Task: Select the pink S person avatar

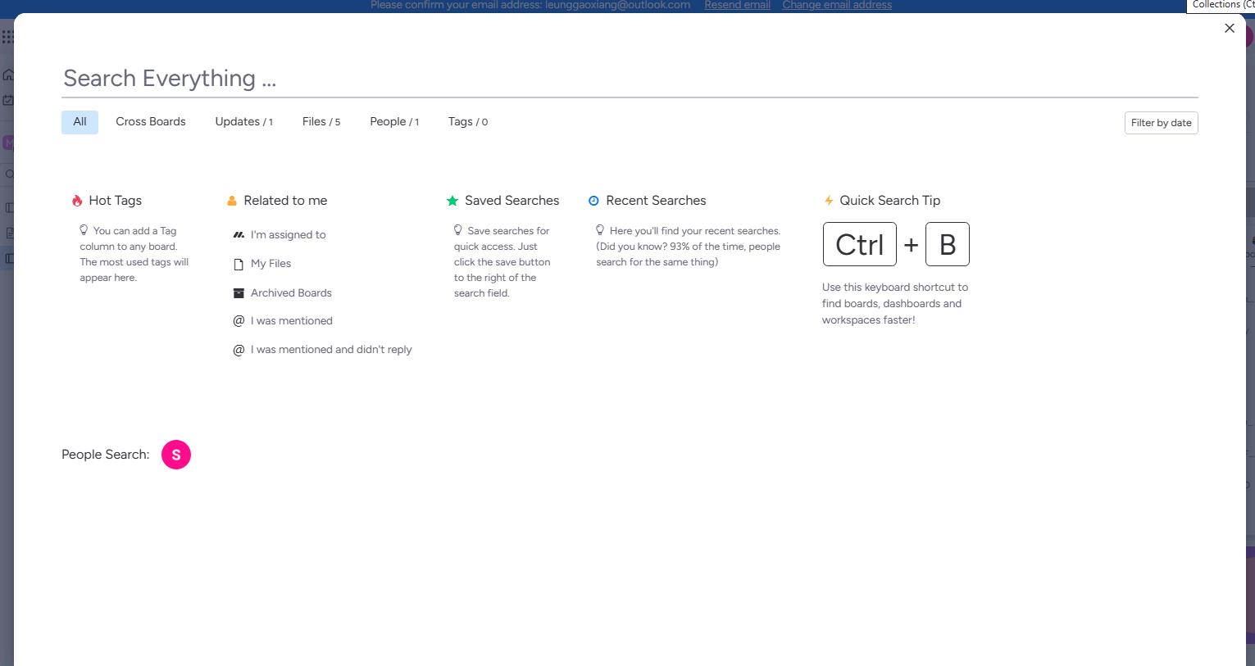Action: pyautogui.click(x=176, y=455)
